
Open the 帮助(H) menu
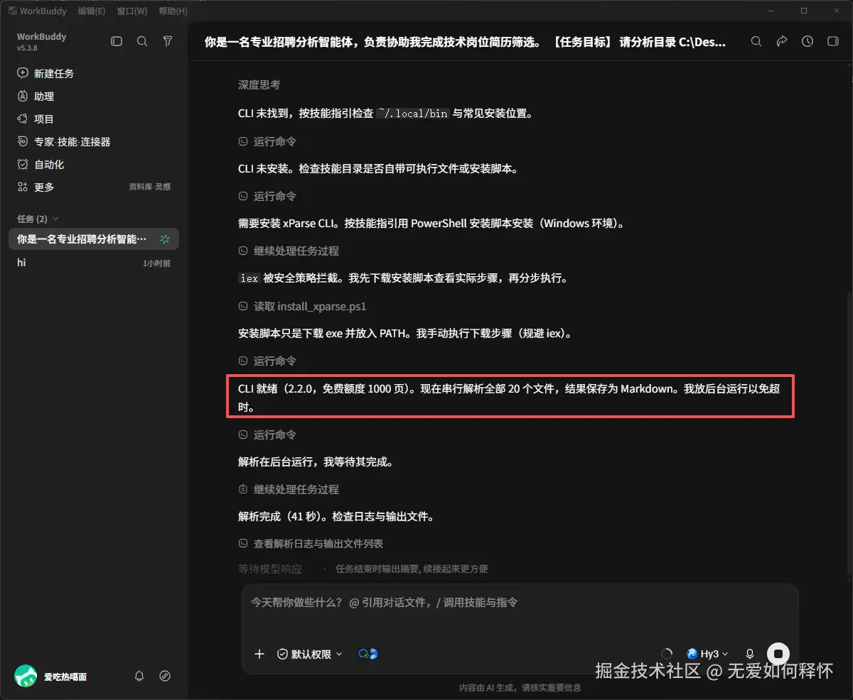pyautogui.click(x=173, y=11)
